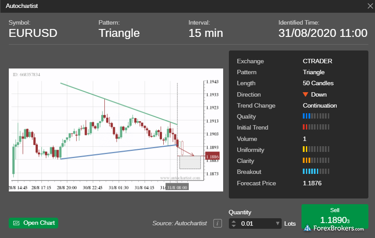Click the chart ID 668357834 label
The width and height of the screenshot is (375, 238).
[x=26, y=75]
